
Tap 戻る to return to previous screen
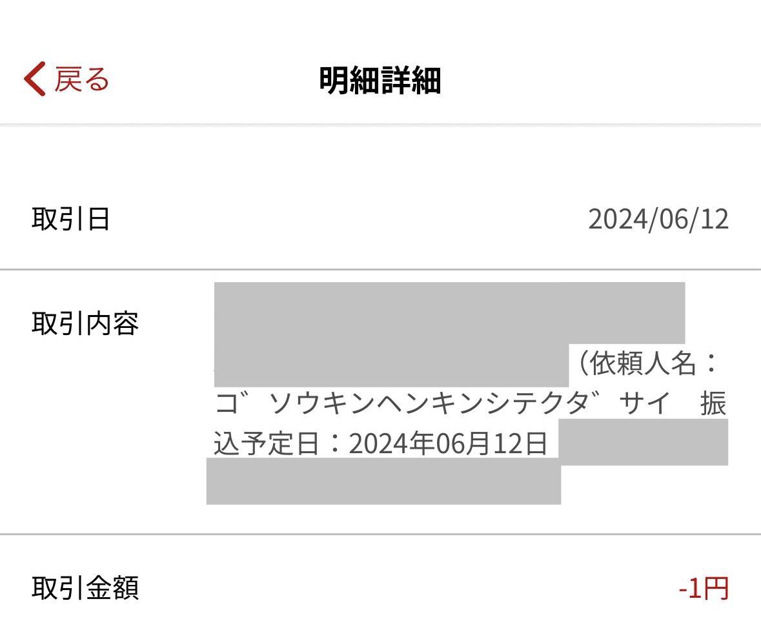[81, 79]
